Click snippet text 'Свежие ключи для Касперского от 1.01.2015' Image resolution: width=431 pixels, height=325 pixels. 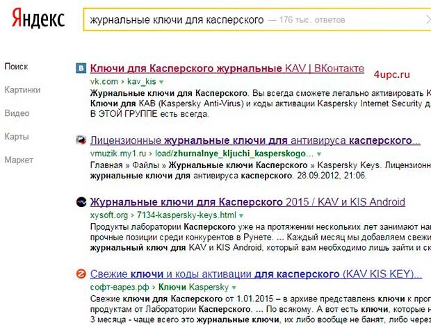[x=181, y=299]
